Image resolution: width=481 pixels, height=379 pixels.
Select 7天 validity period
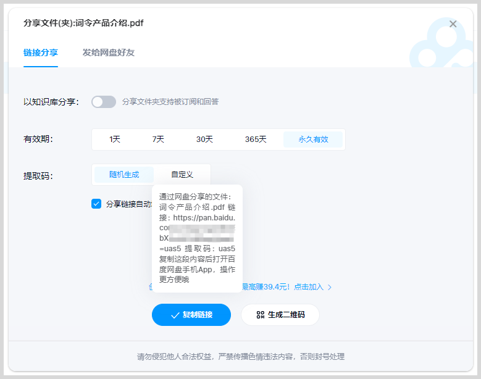pos(158,140)
